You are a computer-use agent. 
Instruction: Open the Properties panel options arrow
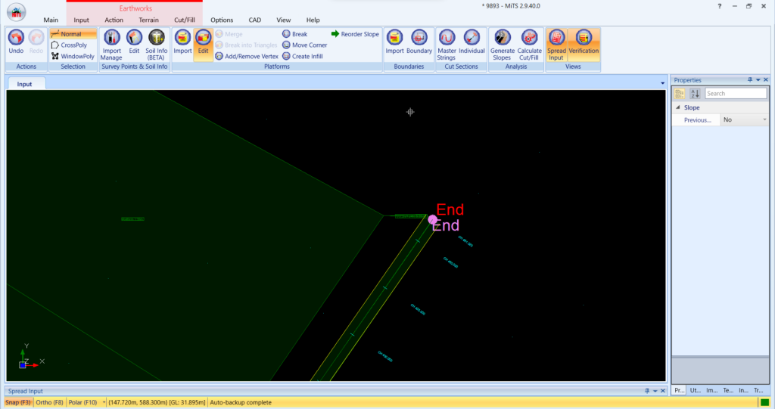(758, 79)
